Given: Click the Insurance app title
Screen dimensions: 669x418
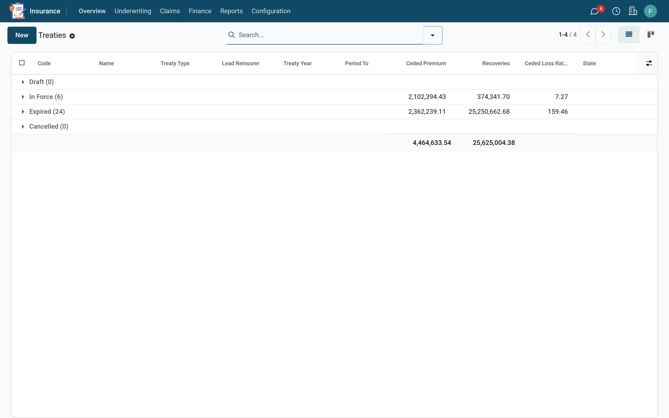Looking at the screenshot, I should (45, 11).
